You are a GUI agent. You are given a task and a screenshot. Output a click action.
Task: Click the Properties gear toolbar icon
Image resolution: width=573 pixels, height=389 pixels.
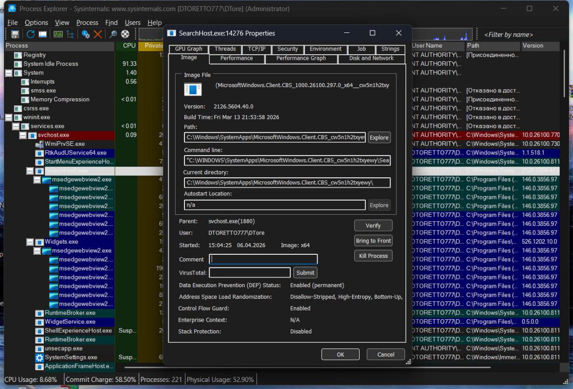coord(86,34)
